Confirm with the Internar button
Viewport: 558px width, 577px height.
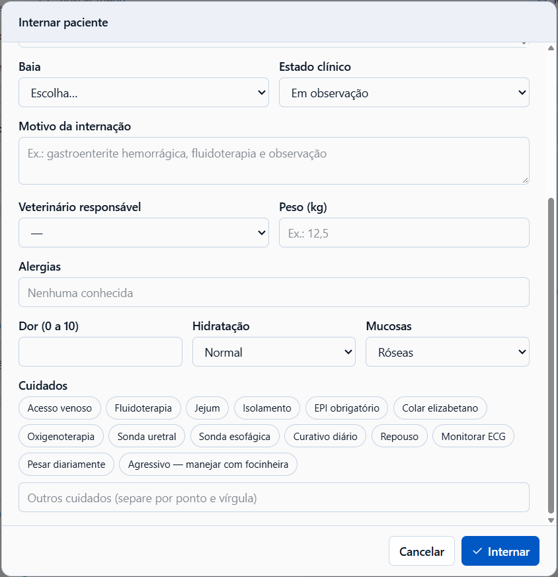pos(500,551)
